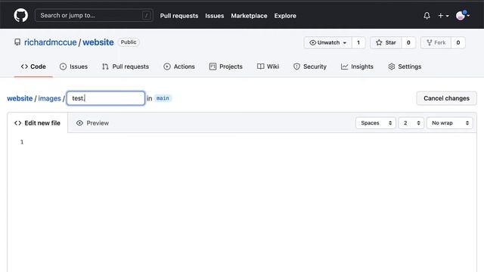
Task: Open Issues in top navigation
Action: click(215, 16)
